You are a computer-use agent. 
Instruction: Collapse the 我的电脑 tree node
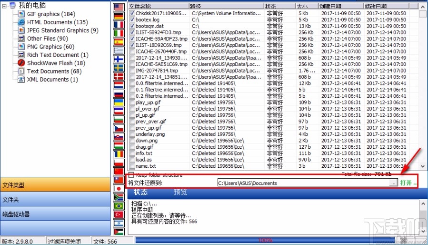pyautogui.click(x=4, y=5)
